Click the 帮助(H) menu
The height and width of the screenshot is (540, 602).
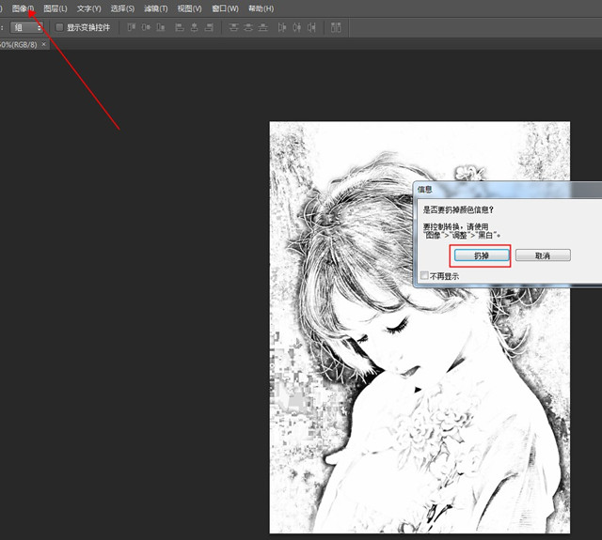tap(261, 8)
